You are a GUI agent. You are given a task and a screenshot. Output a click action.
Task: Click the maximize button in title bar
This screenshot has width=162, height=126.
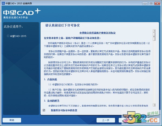151,4
